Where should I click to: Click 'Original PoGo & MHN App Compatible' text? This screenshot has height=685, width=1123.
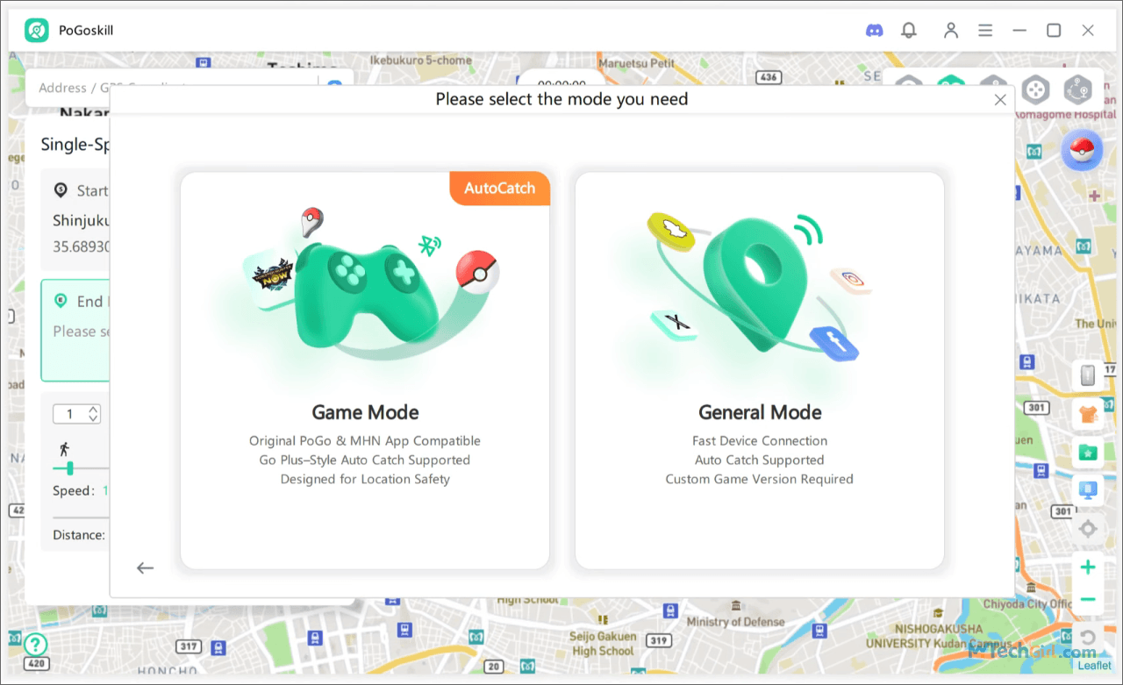(365, 440)
